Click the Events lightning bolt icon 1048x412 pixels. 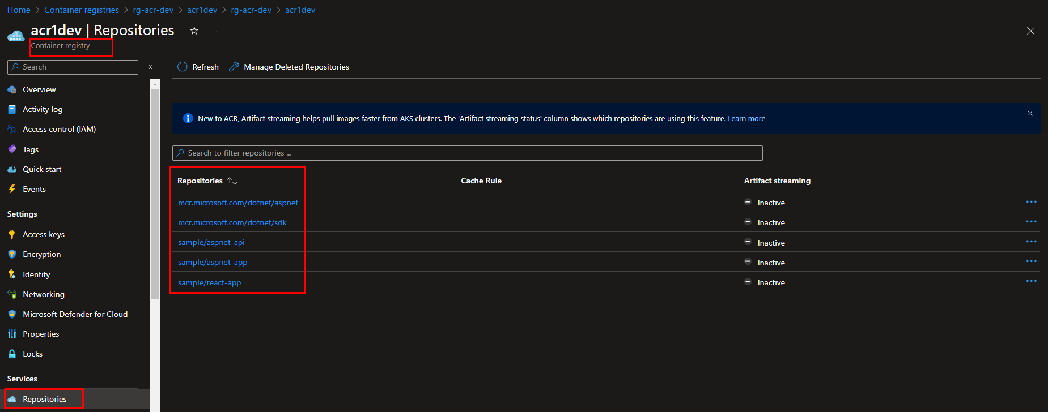[x=12, y=189]
